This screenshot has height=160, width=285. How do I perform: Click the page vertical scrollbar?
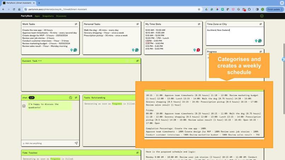[x=284, y=79]
